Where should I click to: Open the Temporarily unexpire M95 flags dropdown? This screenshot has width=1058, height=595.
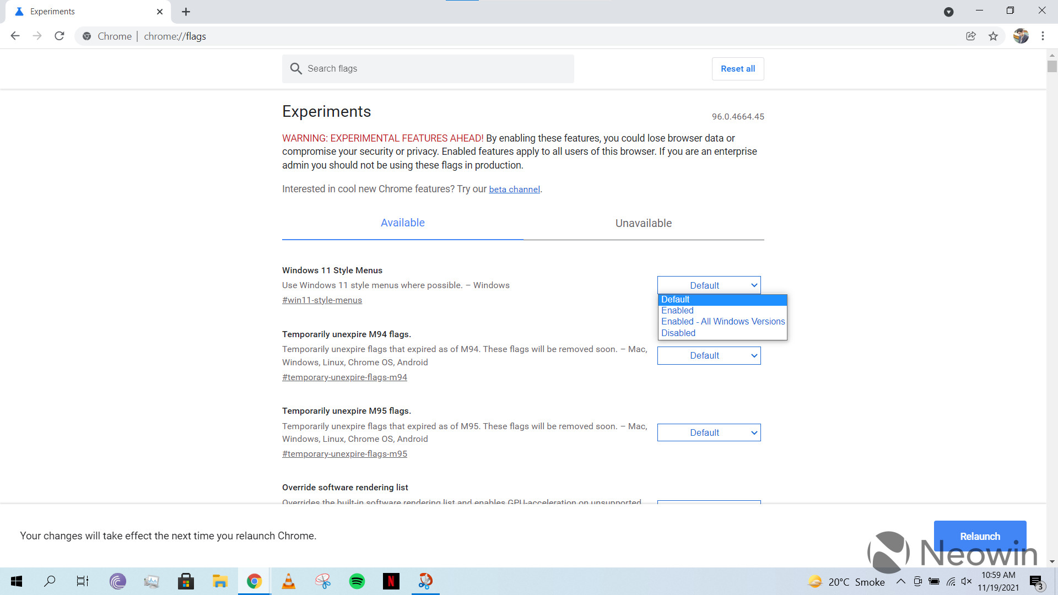click(x=709, y=432)
